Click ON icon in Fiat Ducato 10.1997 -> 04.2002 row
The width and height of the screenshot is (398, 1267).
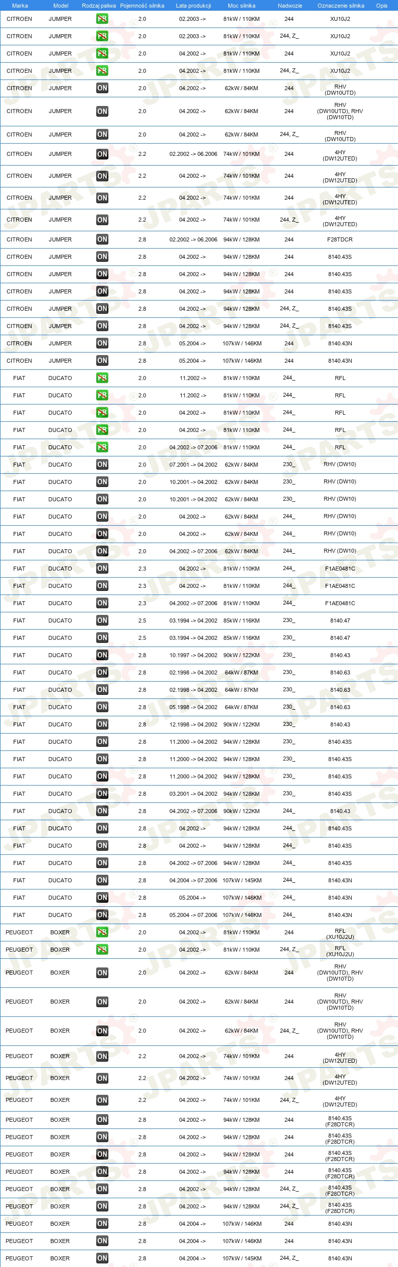(102, 655)
